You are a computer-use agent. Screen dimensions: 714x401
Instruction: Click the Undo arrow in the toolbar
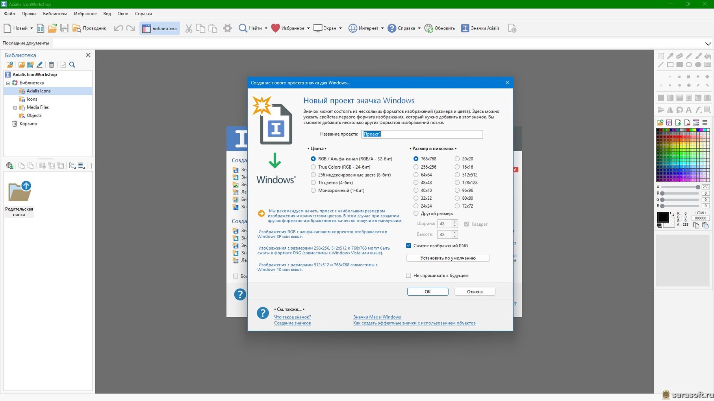118,28
